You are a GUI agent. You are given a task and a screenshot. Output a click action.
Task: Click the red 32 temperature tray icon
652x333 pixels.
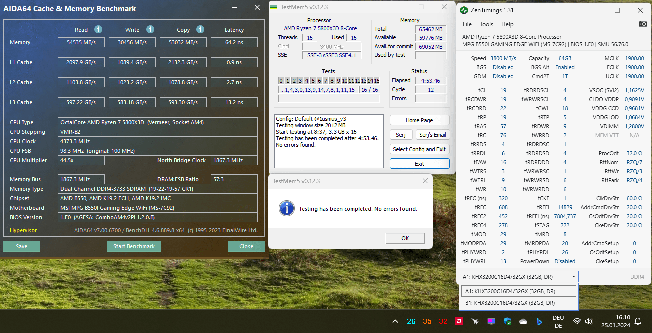click(443, 321)
